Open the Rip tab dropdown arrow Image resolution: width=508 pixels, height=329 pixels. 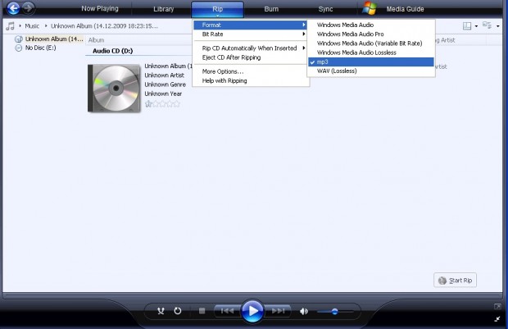(217, 16)
